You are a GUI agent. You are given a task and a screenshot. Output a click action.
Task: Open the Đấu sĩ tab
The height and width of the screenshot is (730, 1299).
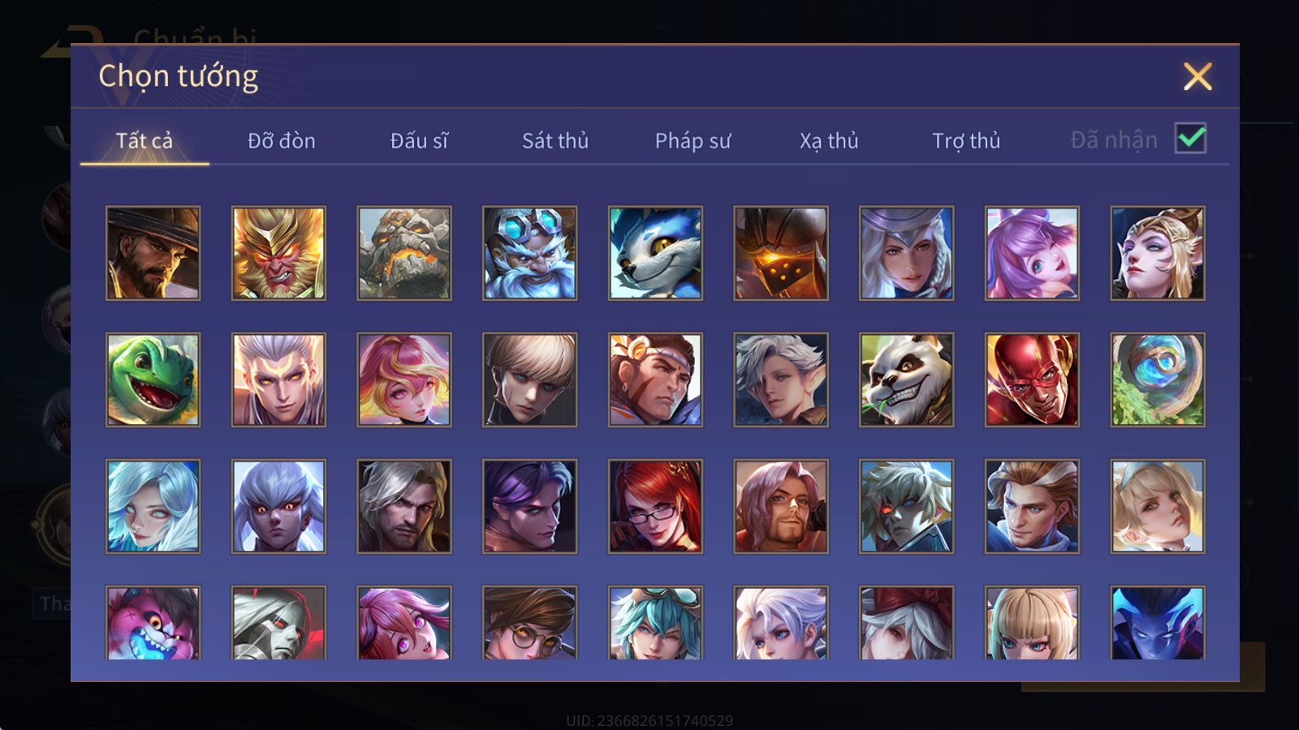point(419,141)
